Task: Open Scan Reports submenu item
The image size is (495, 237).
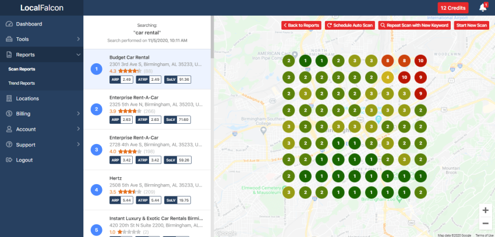Action: 22,69
